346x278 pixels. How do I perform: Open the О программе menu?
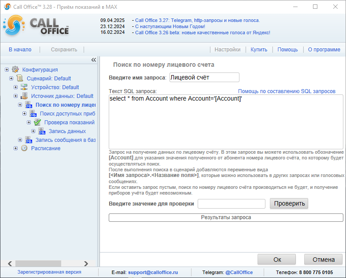[x=324, y=50]
